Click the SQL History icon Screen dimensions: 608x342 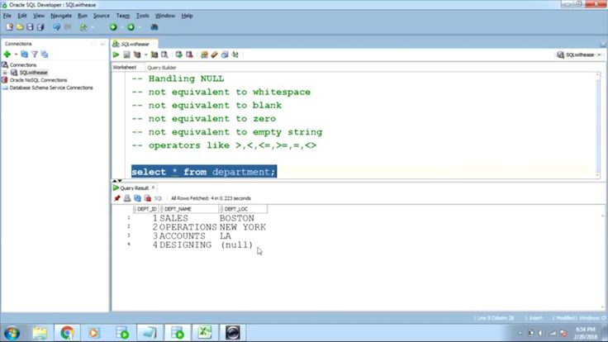click(225, 55)
